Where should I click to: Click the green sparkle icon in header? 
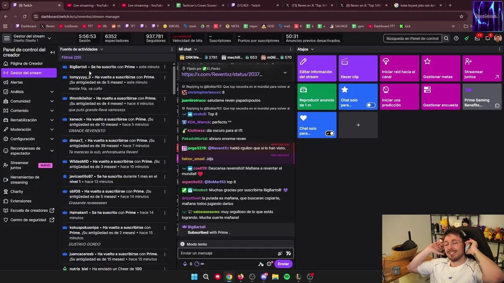[x=467, y=39]
